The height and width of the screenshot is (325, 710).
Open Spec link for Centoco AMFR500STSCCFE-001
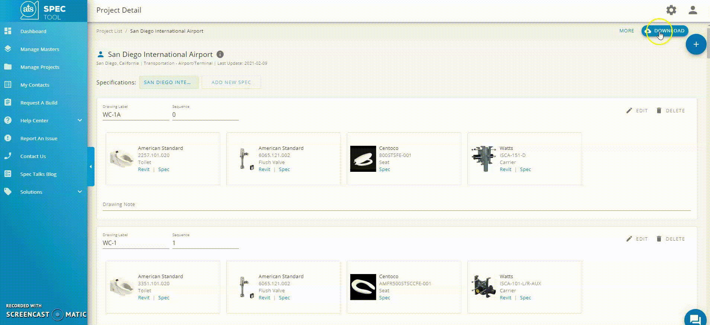[x=385, y=297]
